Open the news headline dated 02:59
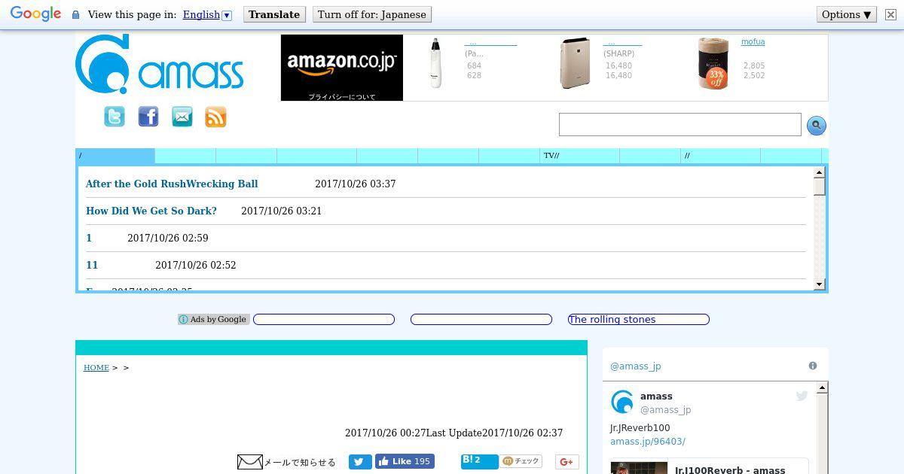The image size is (904, 474). pyautogui.click(x=89, y=238)
